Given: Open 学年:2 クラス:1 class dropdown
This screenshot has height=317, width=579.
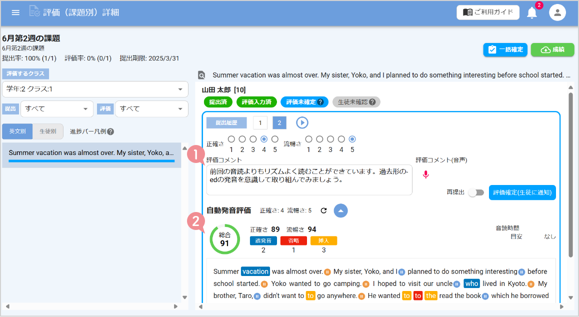Looking at the screenshot, I should (95, 89).
